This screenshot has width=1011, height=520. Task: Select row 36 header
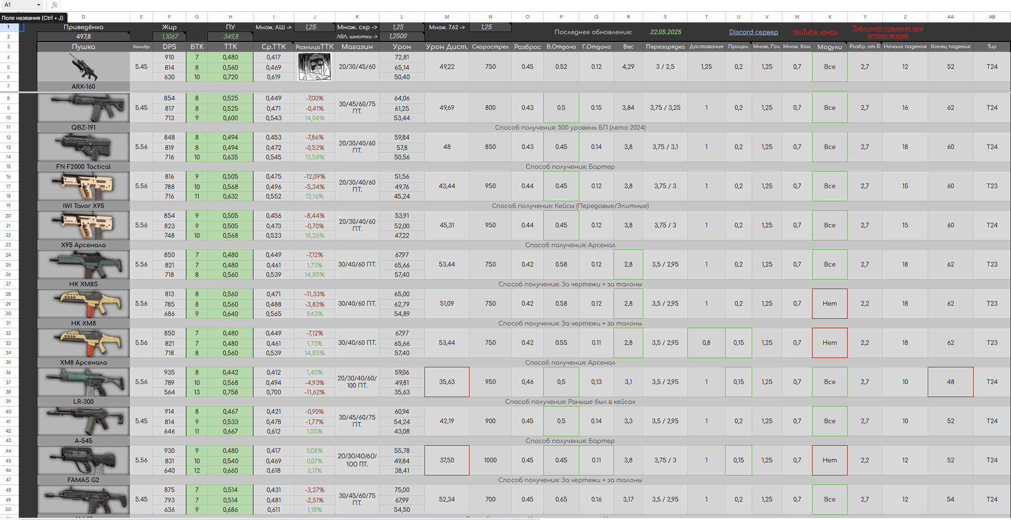8,372
